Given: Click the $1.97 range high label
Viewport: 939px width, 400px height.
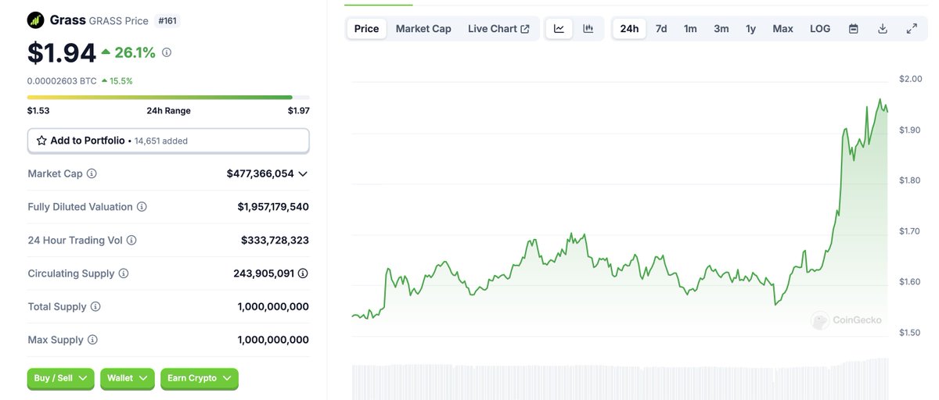Looking at the screenshot, I should [298, 111].
